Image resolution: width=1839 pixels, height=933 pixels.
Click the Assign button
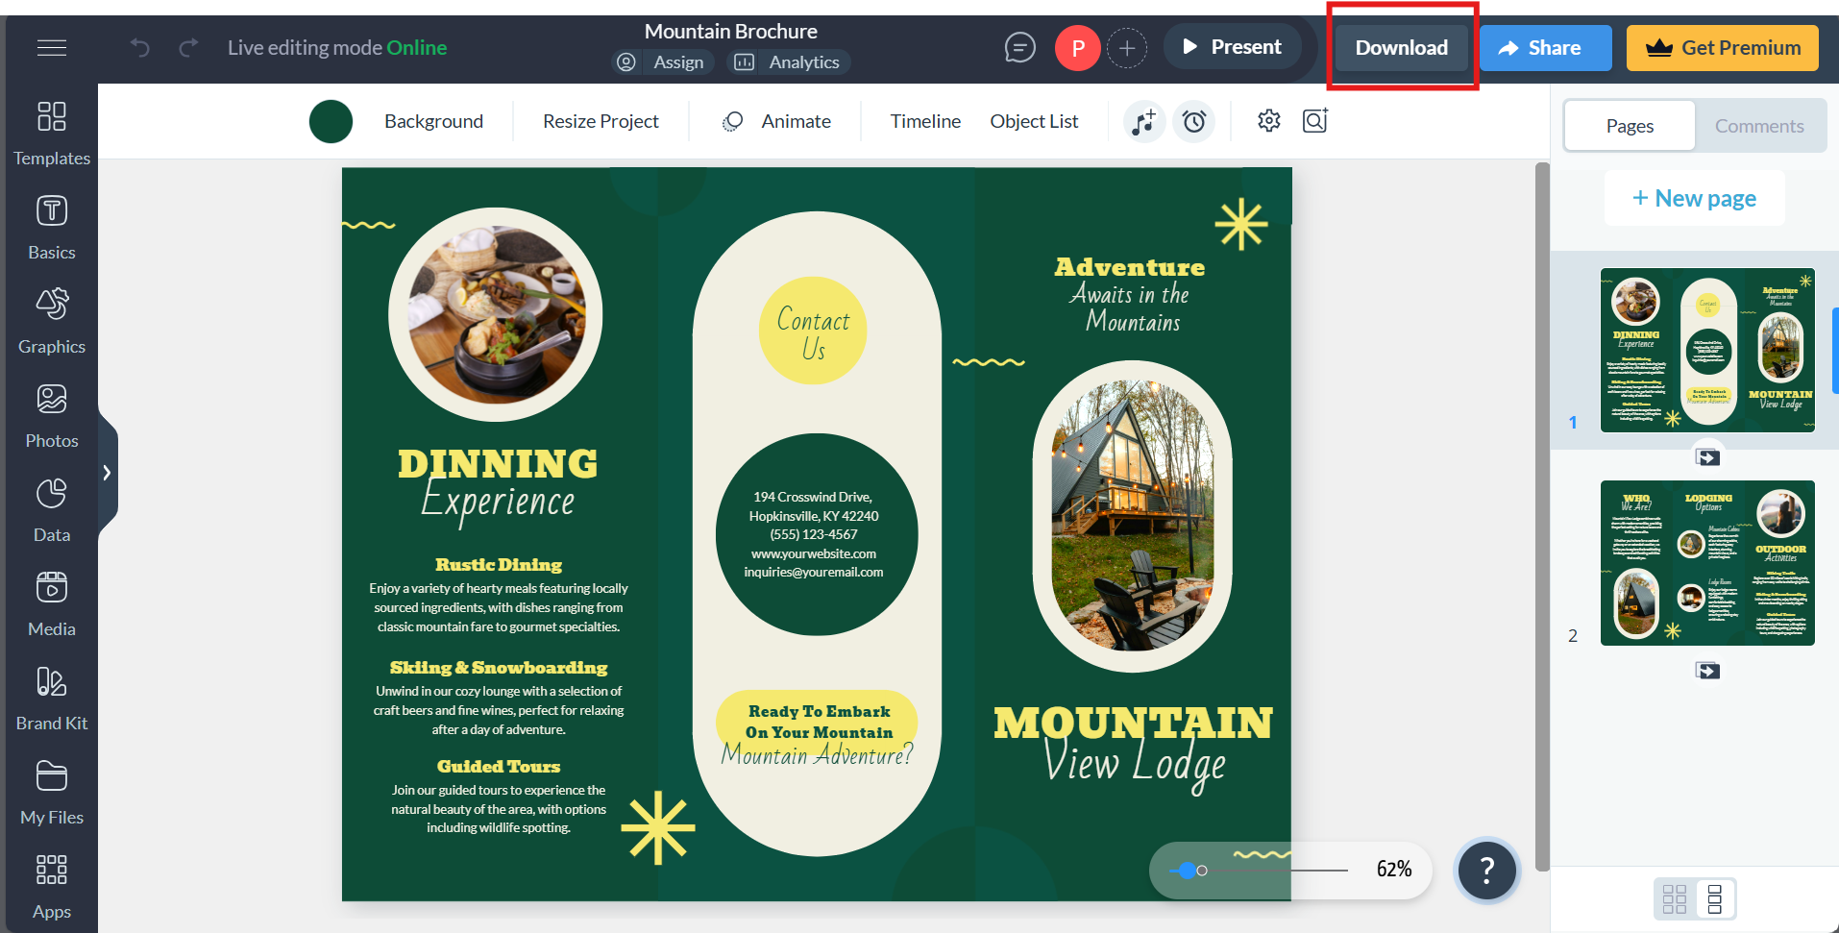662,62
